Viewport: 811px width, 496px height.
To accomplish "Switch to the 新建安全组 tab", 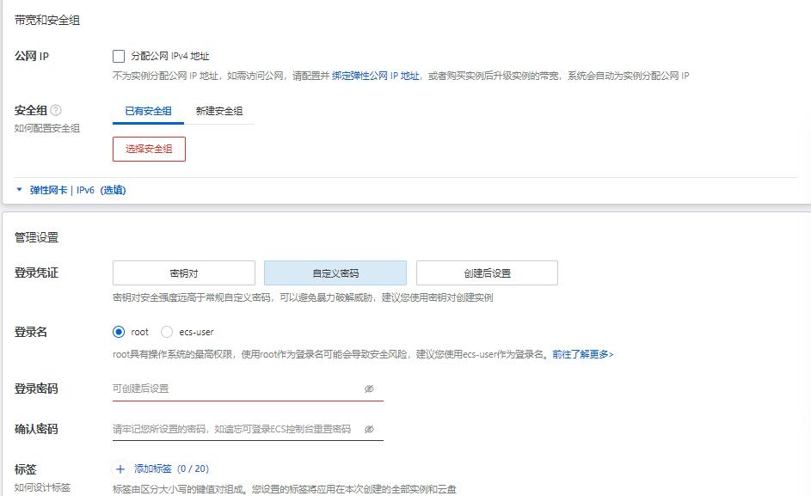I will 218,111.
